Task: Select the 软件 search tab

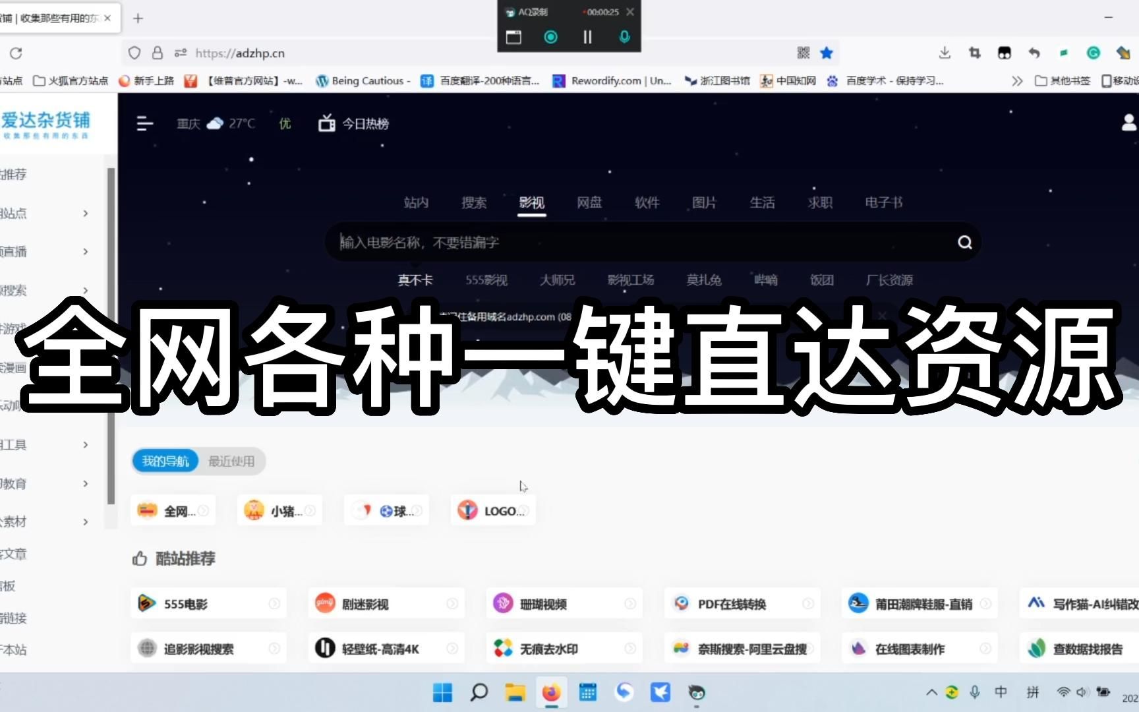Action: click(x=647, y=202)
